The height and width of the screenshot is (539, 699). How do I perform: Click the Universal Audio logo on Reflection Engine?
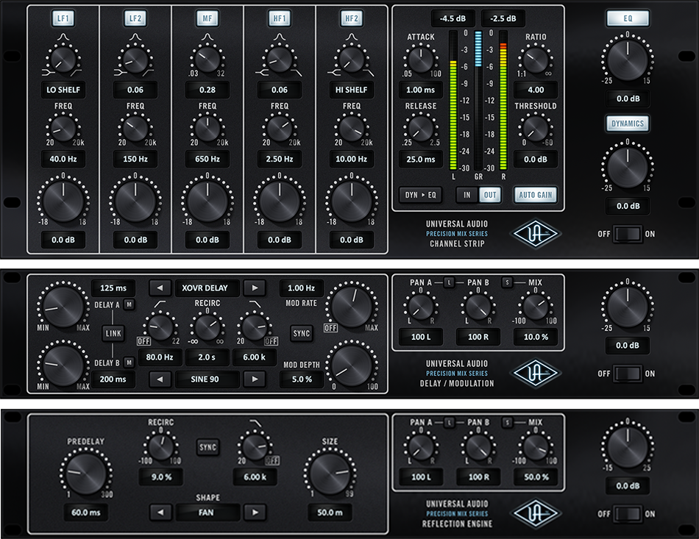coord(537,513)
